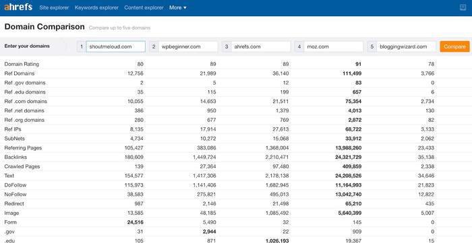Open Site explorer
The width and height of the screenshot is (472, 243).
coord(54,7)
